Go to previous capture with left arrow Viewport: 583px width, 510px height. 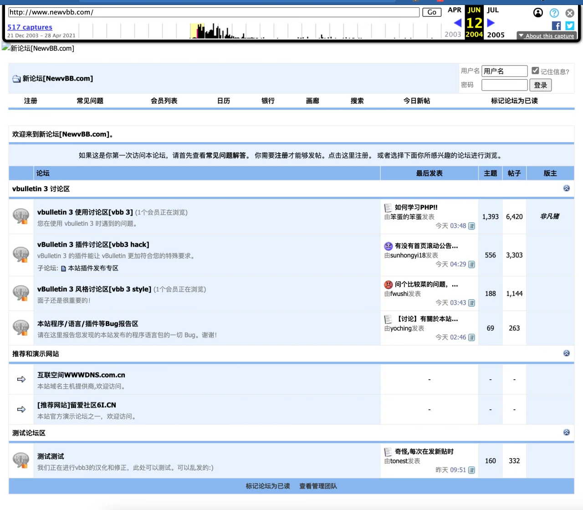[x=458, y=23]
